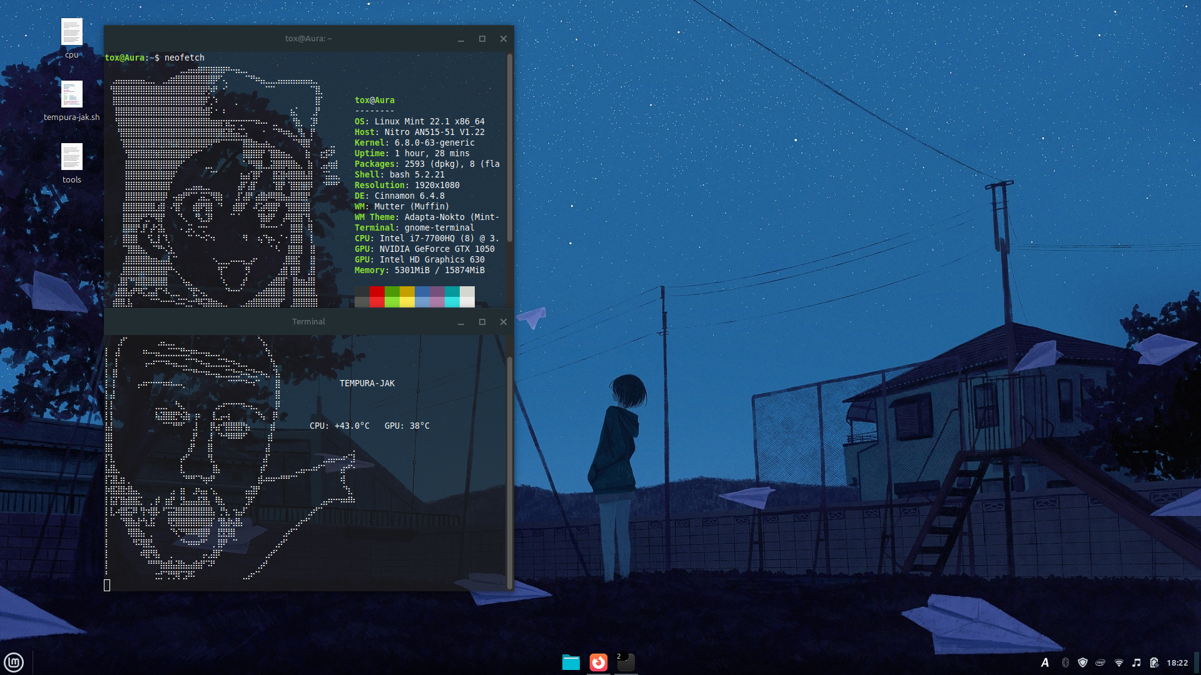The image size is (1201, 675).
Task: Click the 'Terminal: gnome-terminal' line
Action: click(415, 227)
